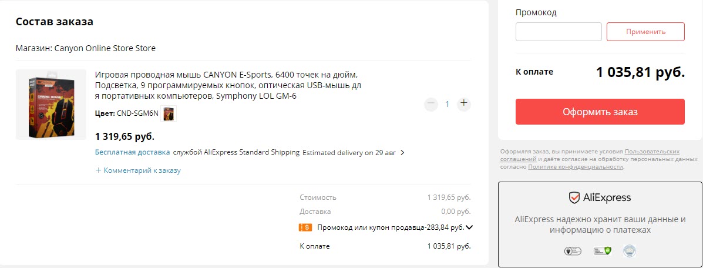Increase item quantity with the plus icon
Screen dimensions: 703x268
463,103
